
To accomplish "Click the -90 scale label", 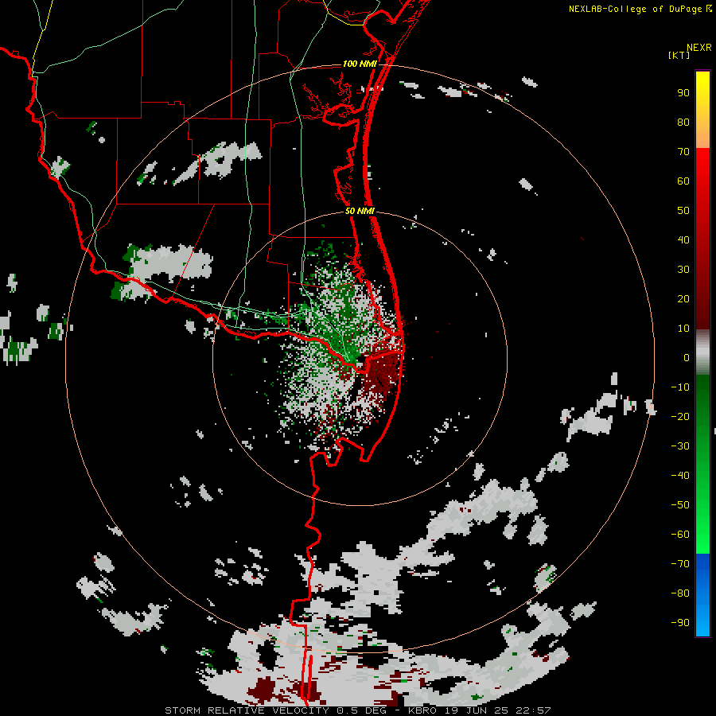I will (x=680, y=623).
